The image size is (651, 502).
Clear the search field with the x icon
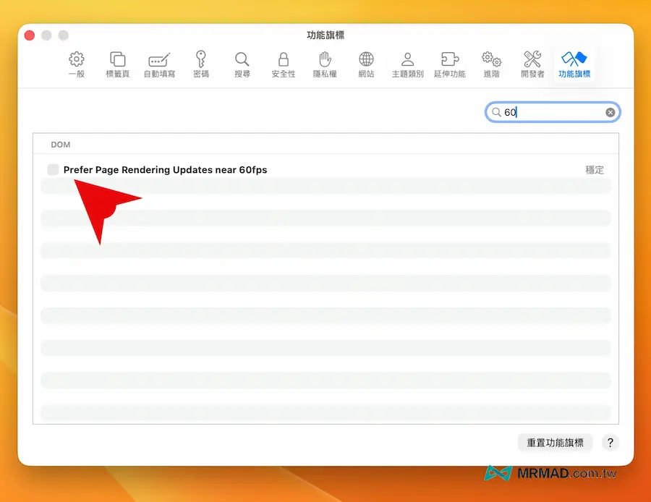click(x=610, y=112)
